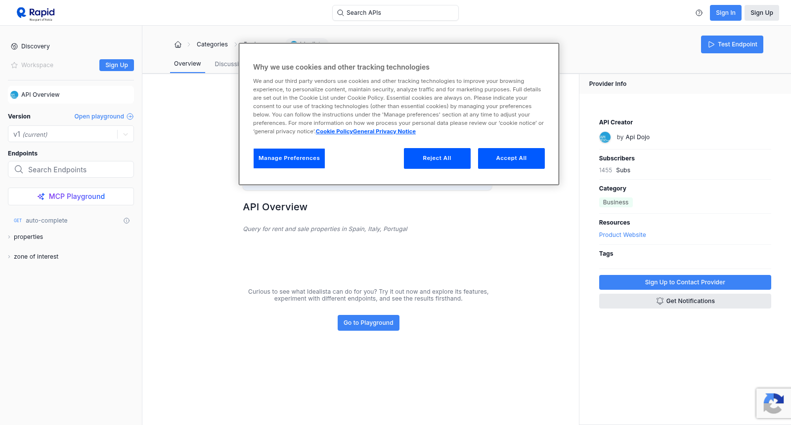791x425 pixels.
Task: Select API Overview in the sidebar
Action: tap(71, 95)
